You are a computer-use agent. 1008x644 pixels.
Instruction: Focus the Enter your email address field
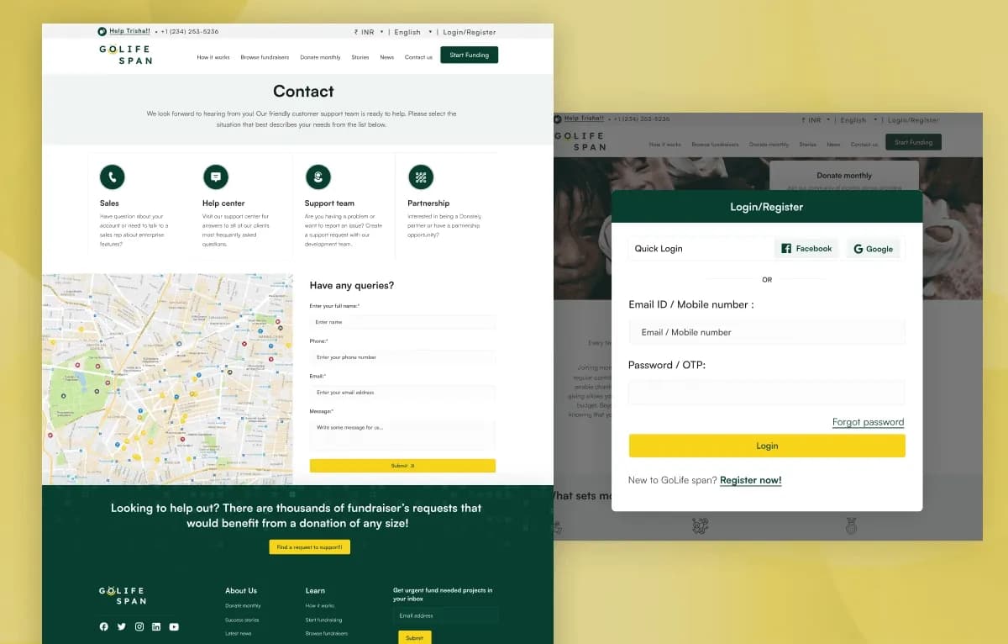pos(402,393)
